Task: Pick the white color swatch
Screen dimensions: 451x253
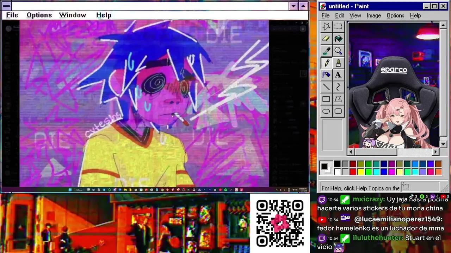Action: (x=337, y=171)
